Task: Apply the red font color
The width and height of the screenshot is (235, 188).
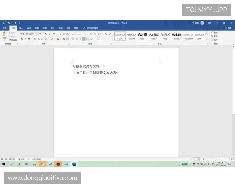Action: point(58,39)
